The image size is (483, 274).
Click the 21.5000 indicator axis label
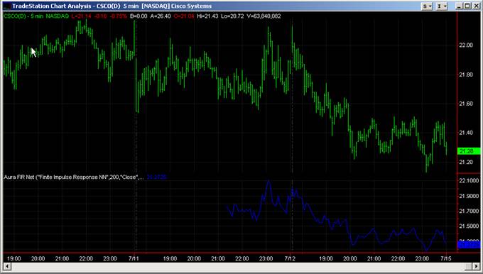pos(469,226)
